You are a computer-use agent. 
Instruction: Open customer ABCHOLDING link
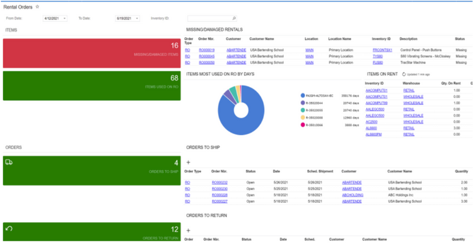point(353,195)
